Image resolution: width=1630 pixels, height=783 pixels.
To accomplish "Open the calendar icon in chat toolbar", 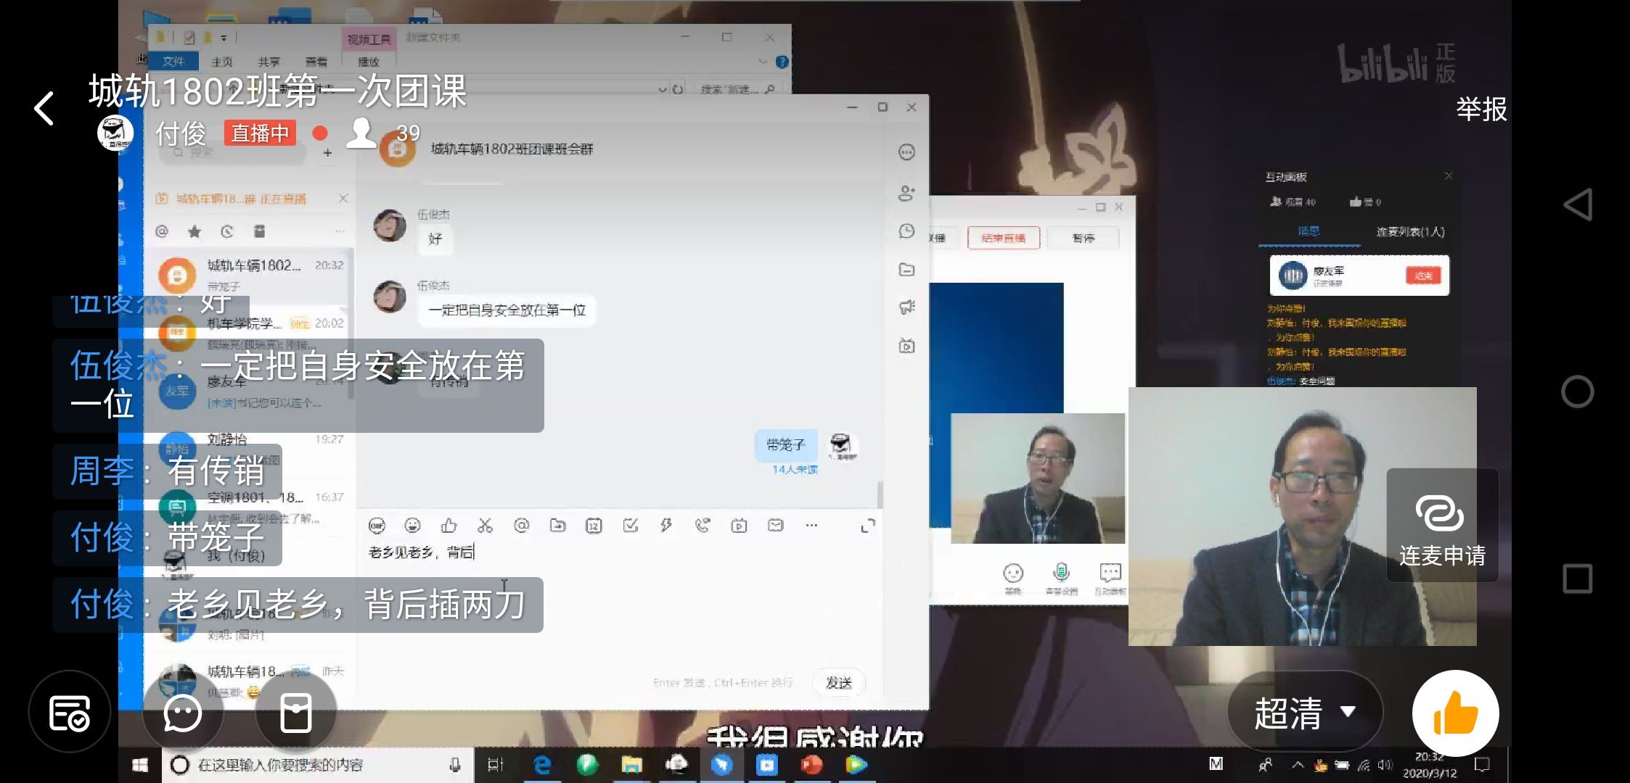I will pos(594,526).
